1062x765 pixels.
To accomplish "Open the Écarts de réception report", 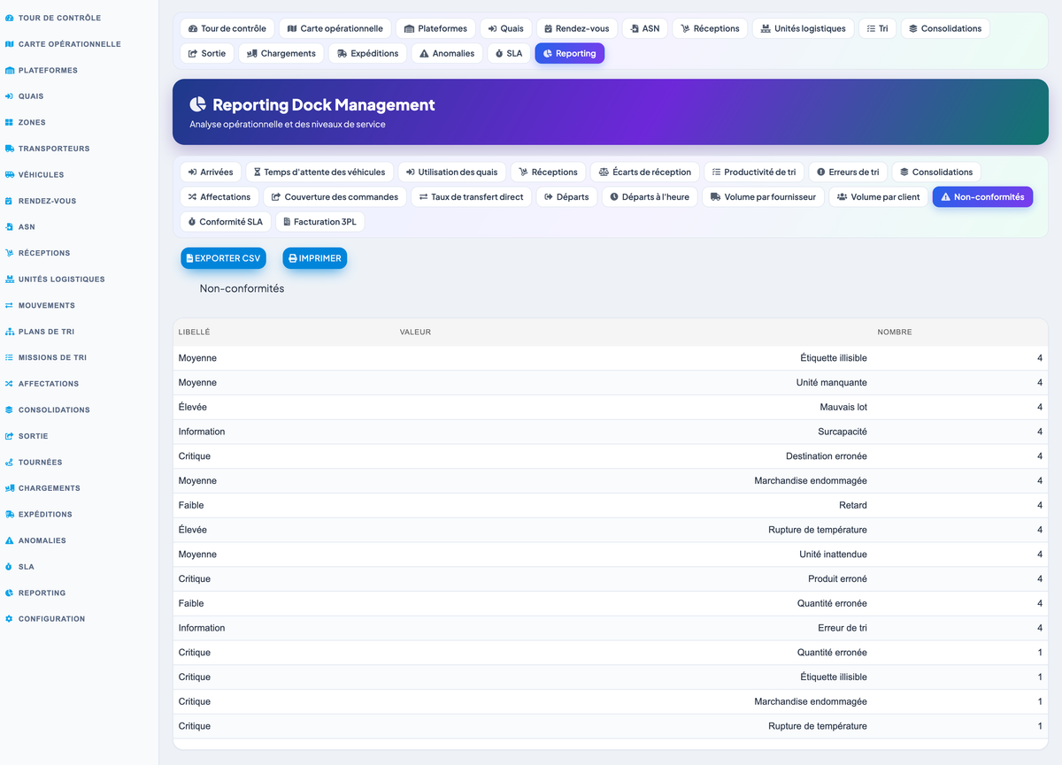I will tap(645, 172).
